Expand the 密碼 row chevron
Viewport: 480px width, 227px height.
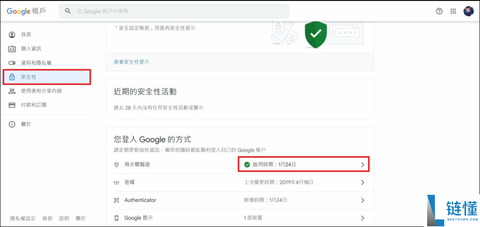click(x=363, y=183)
